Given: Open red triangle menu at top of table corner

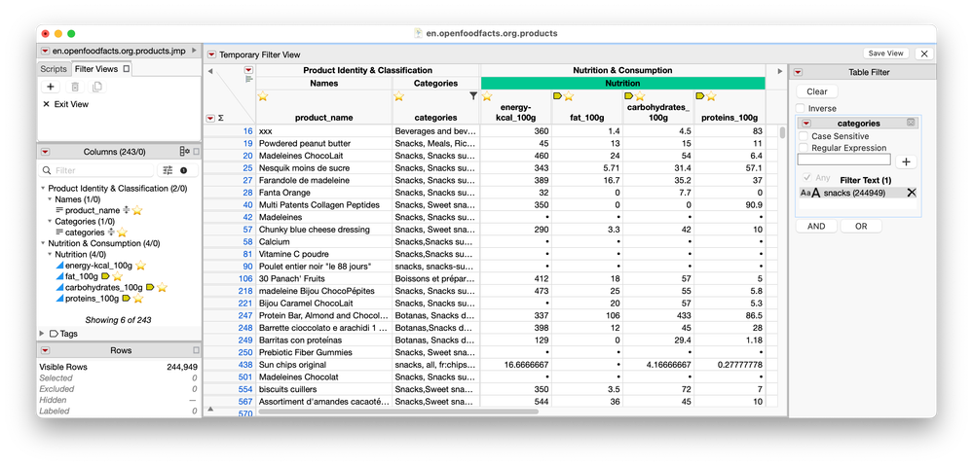Looking at the screenshot, I should click(248, 70).
